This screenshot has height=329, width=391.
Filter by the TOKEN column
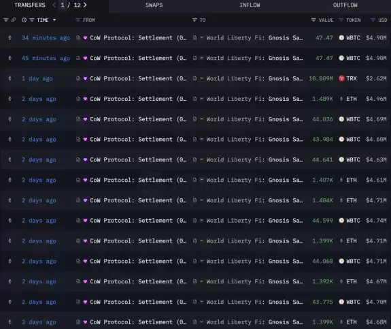(x=341, y=20)
